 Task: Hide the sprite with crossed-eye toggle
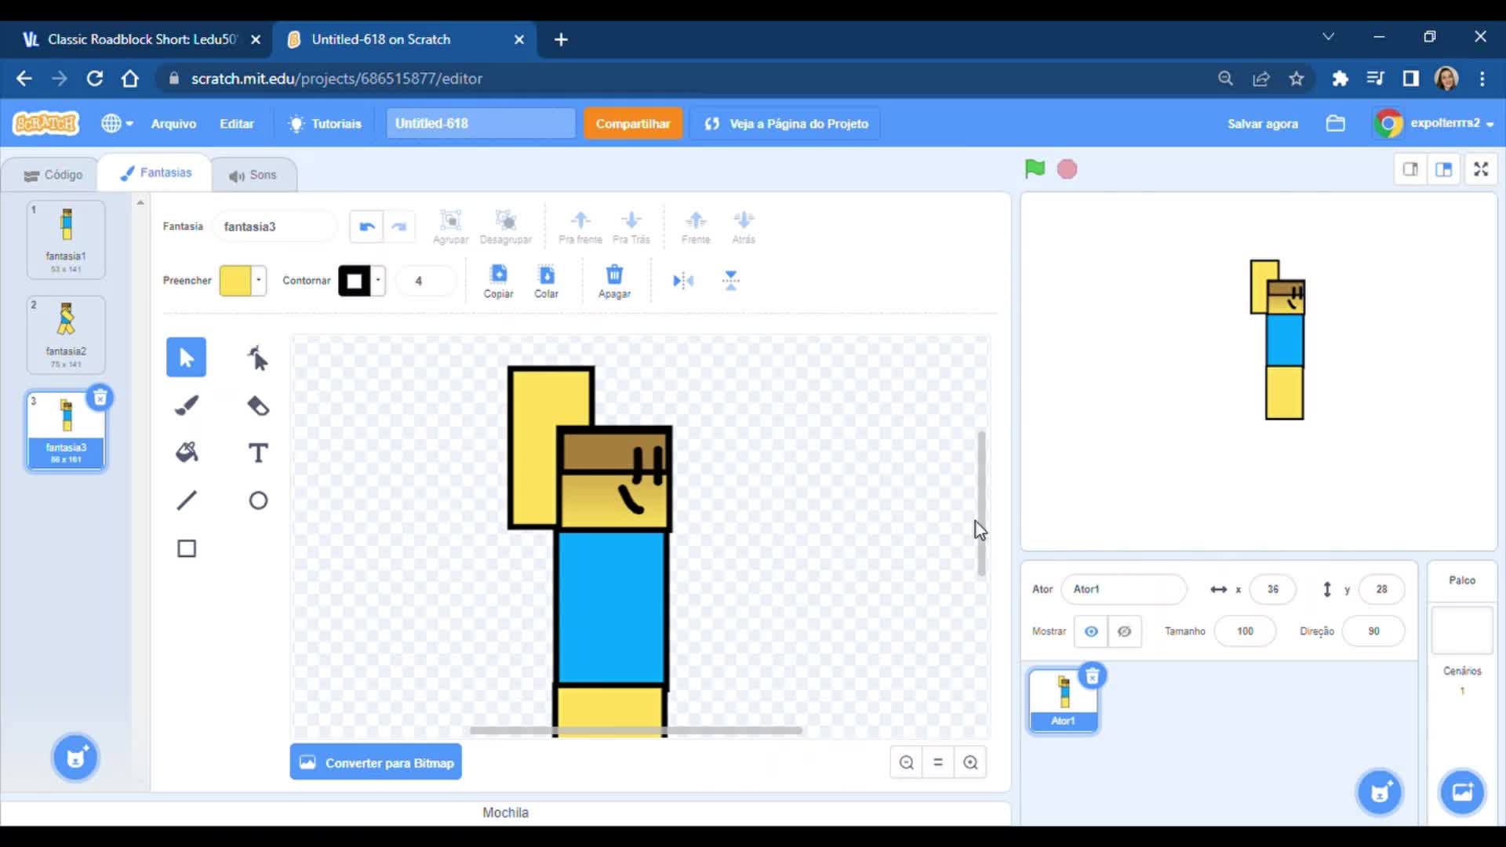click(1125, 631)
